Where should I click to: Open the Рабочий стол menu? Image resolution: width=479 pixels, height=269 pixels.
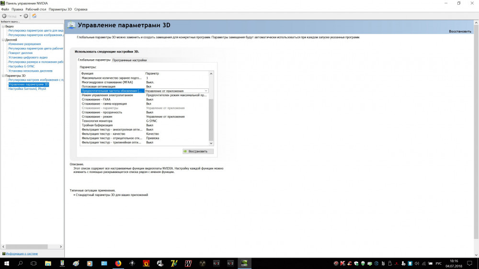tap(36, 9)
